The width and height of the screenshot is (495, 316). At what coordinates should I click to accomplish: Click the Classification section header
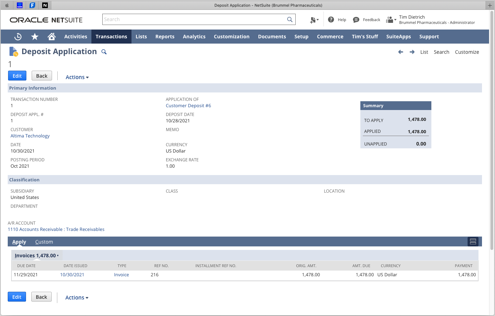245,180
